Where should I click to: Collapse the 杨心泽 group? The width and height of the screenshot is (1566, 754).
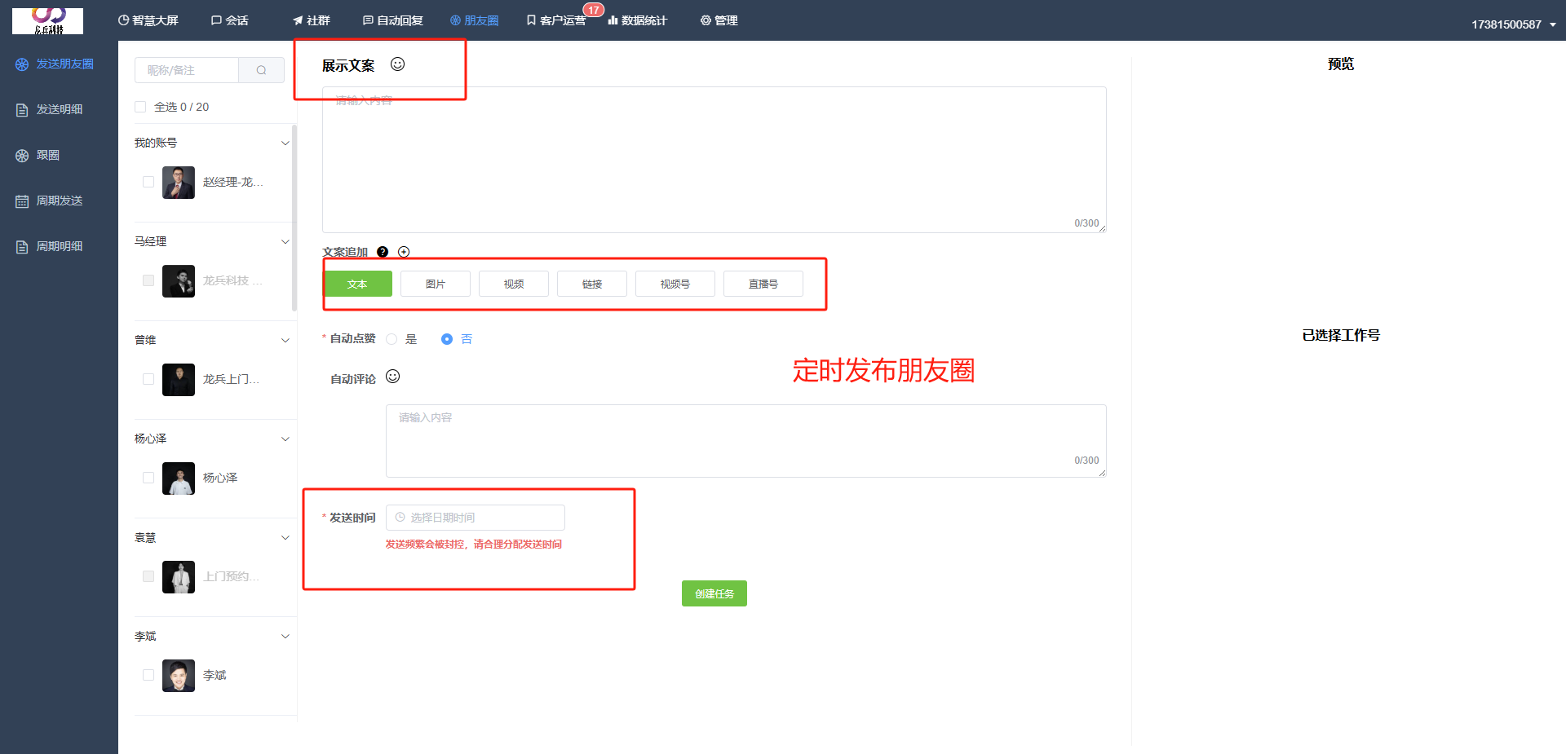point(285,439)
